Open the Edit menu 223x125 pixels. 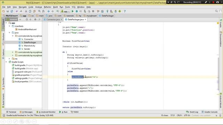9,7
